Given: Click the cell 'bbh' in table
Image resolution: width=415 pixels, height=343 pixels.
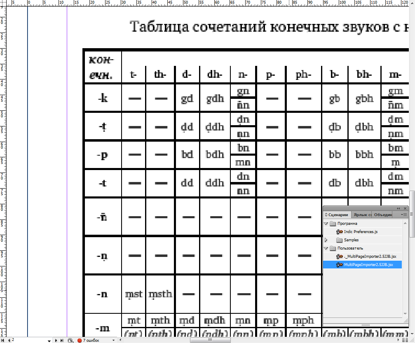Looking at the screenshot, I should 364,154.
